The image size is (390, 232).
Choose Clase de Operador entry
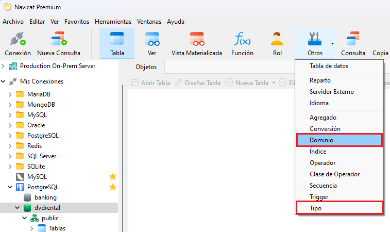pos(340,174)
